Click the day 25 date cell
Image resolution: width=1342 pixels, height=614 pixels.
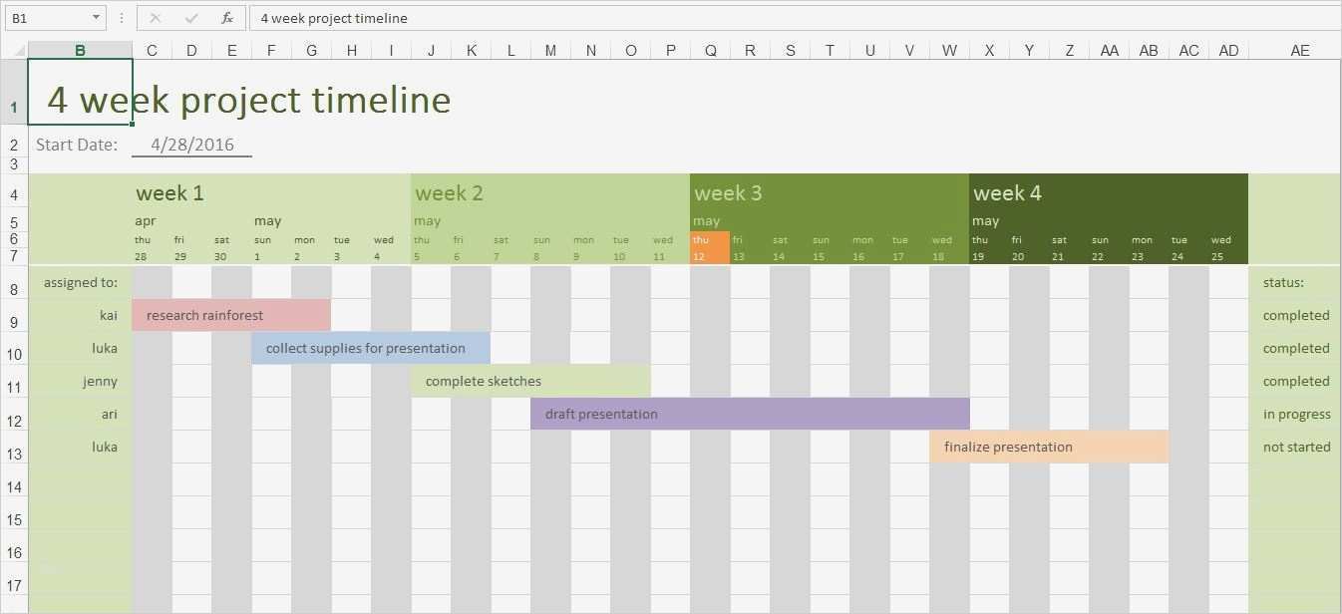click(x=1217, y=256)
